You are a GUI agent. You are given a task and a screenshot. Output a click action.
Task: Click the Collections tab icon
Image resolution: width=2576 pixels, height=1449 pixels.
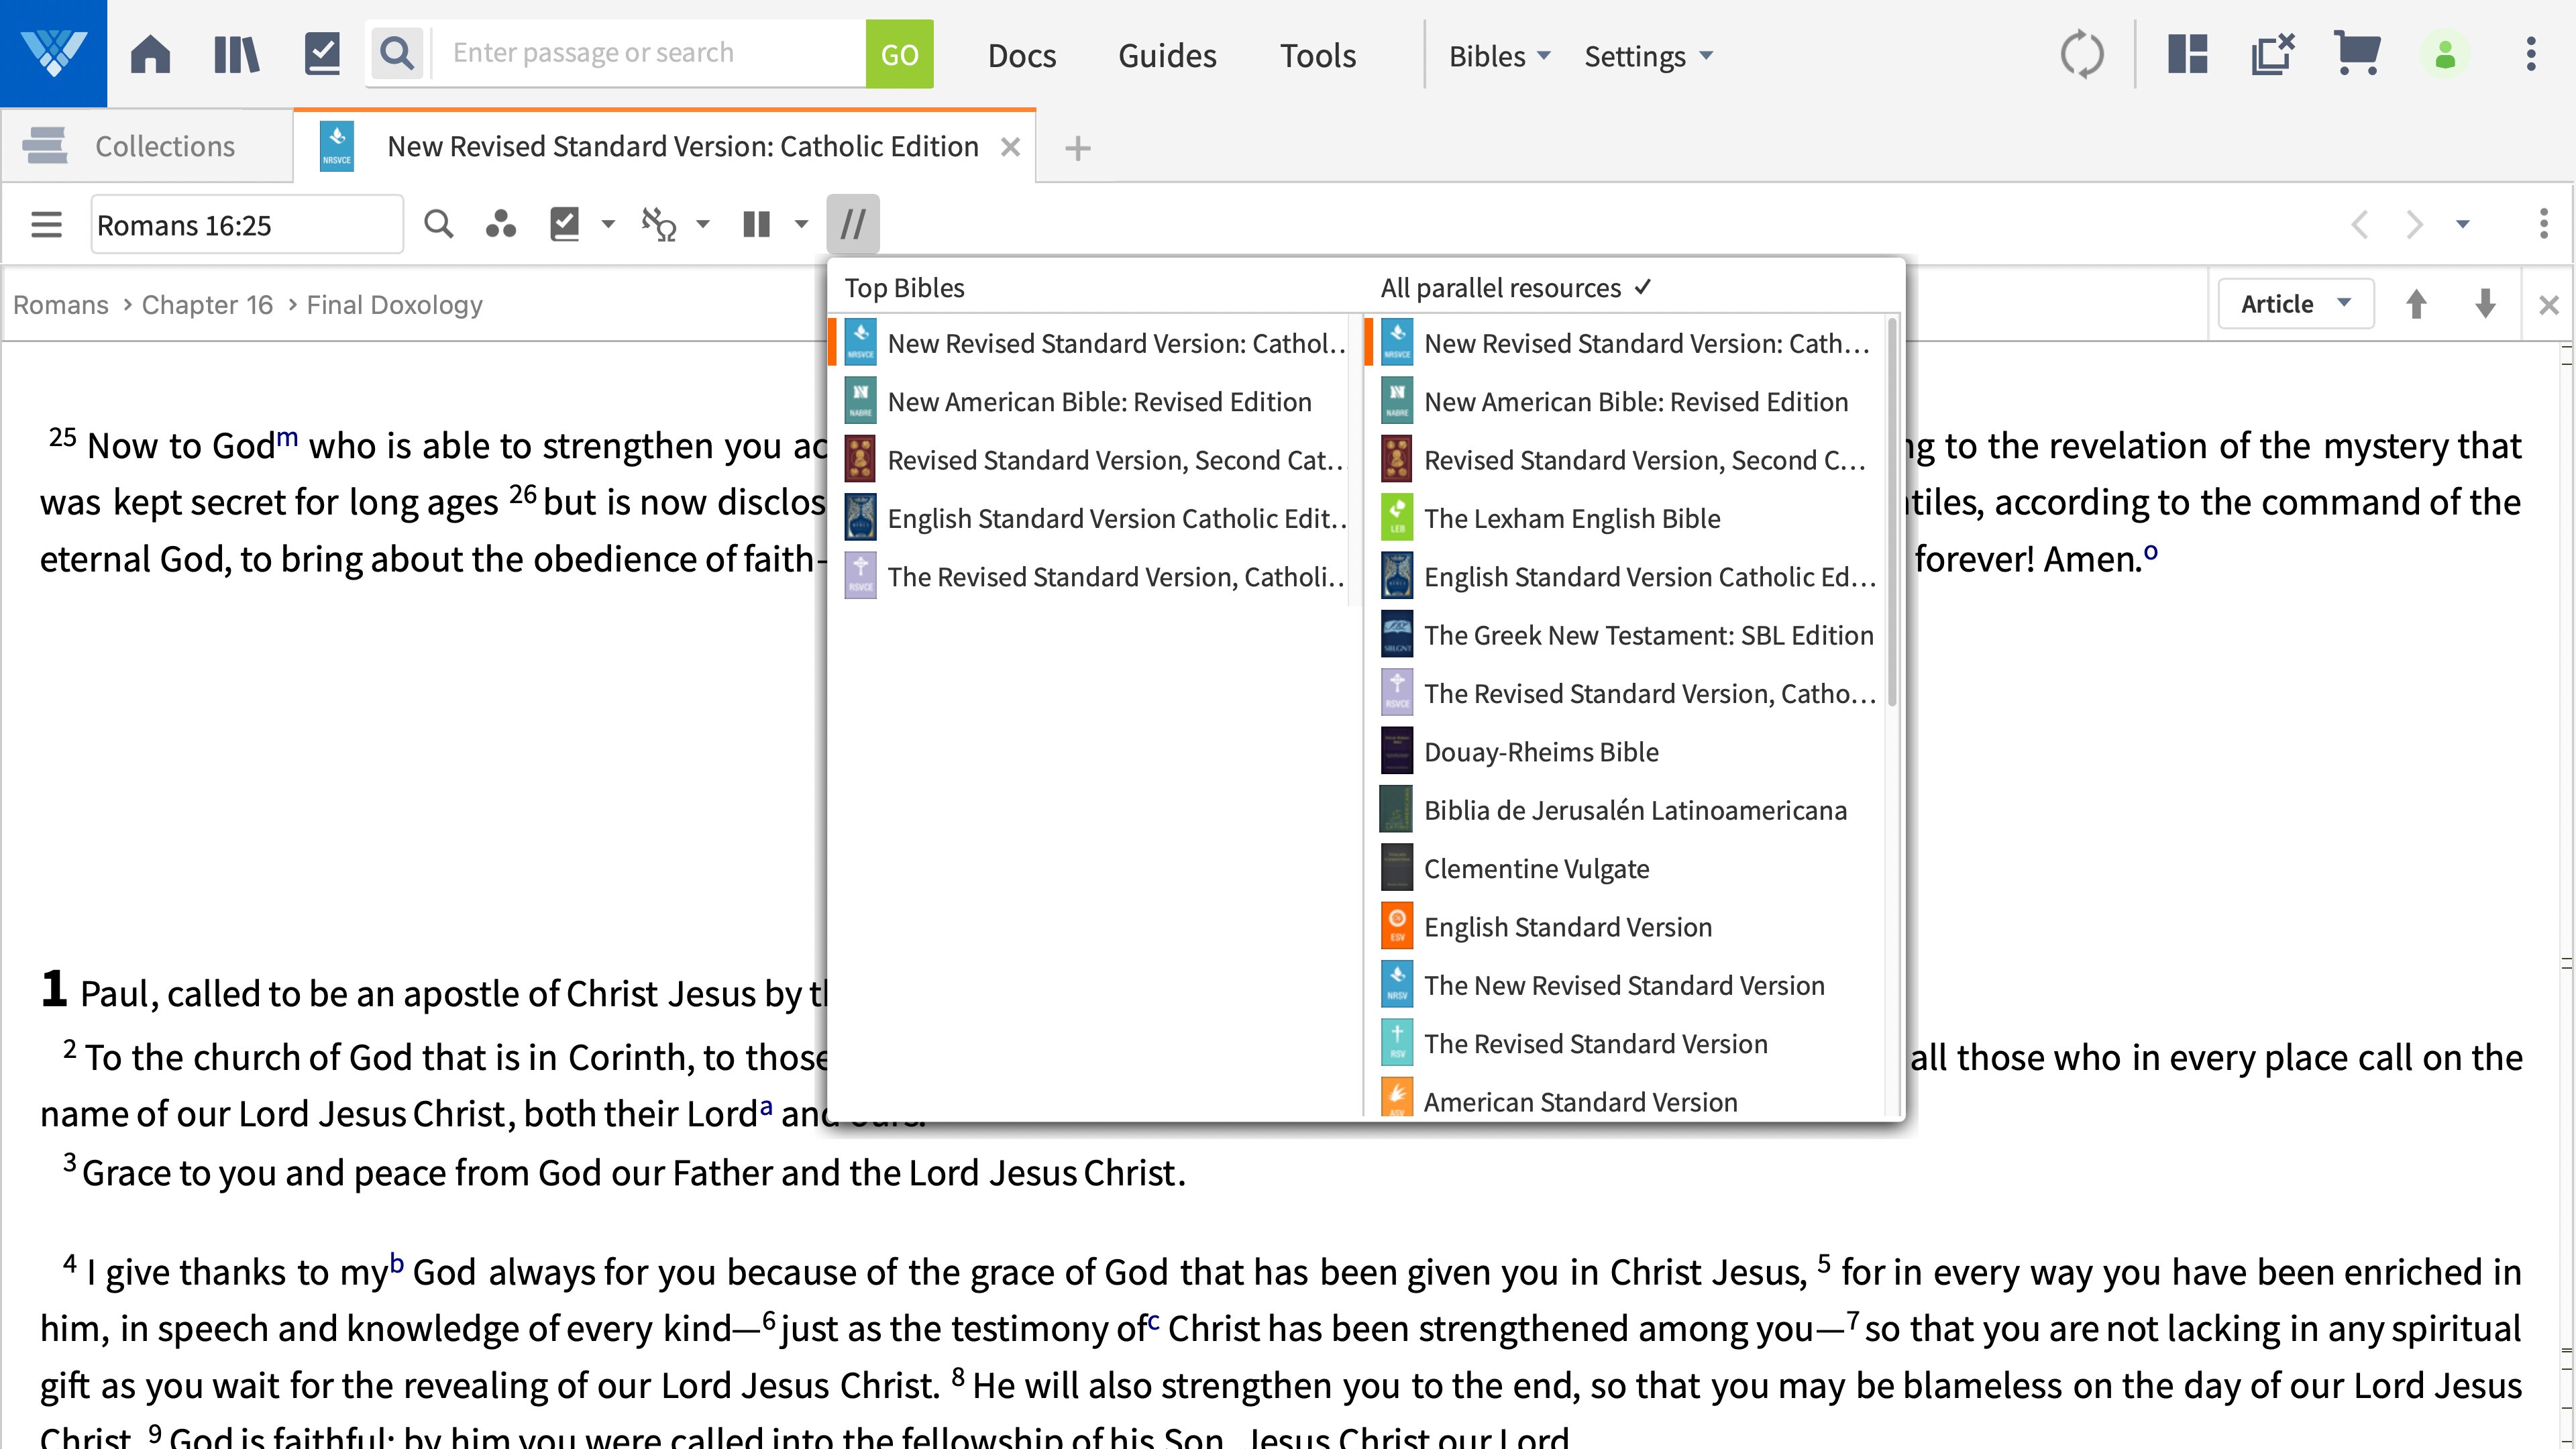click(45, 146)
